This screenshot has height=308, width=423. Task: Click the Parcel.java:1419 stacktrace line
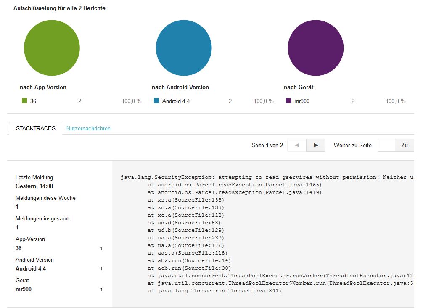pos(235,192)
